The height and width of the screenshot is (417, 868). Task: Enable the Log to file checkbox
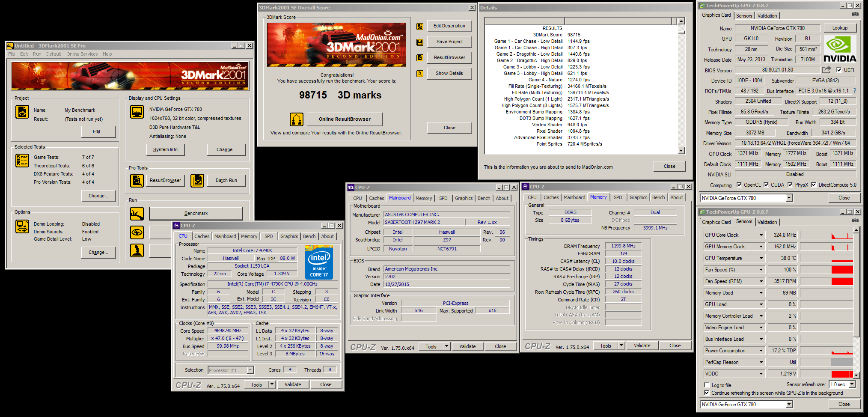pyautogui.click(x=707, y=385)
